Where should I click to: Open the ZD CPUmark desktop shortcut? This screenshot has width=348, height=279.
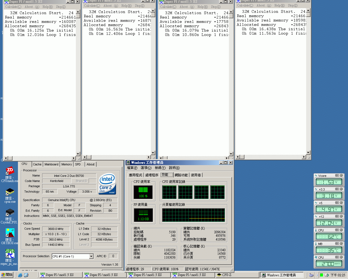[x=10, y=174]
